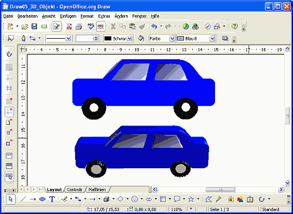293x214 pixels.
Task: Toggle the AutoSpellcheck button
Action: (101, 26)
